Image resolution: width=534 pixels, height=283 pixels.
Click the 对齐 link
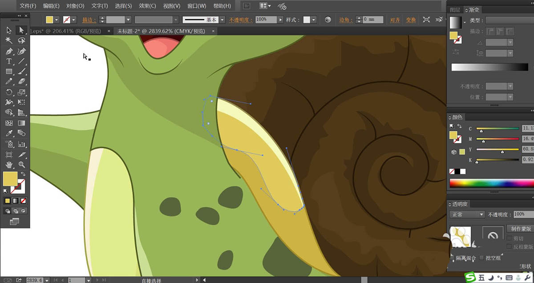click(x=395, y=20)
